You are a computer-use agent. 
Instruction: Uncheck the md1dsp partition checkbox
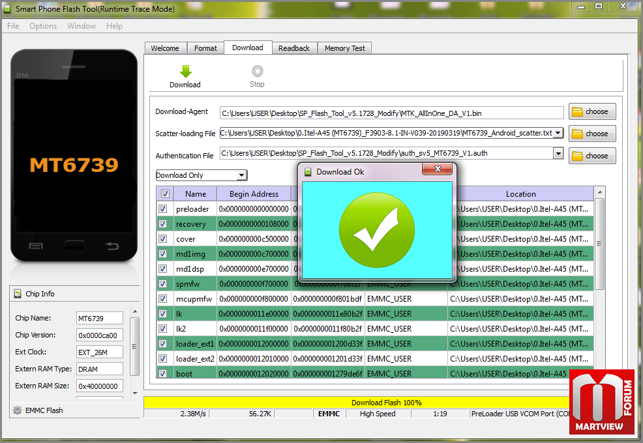click(x=163, y=269)
